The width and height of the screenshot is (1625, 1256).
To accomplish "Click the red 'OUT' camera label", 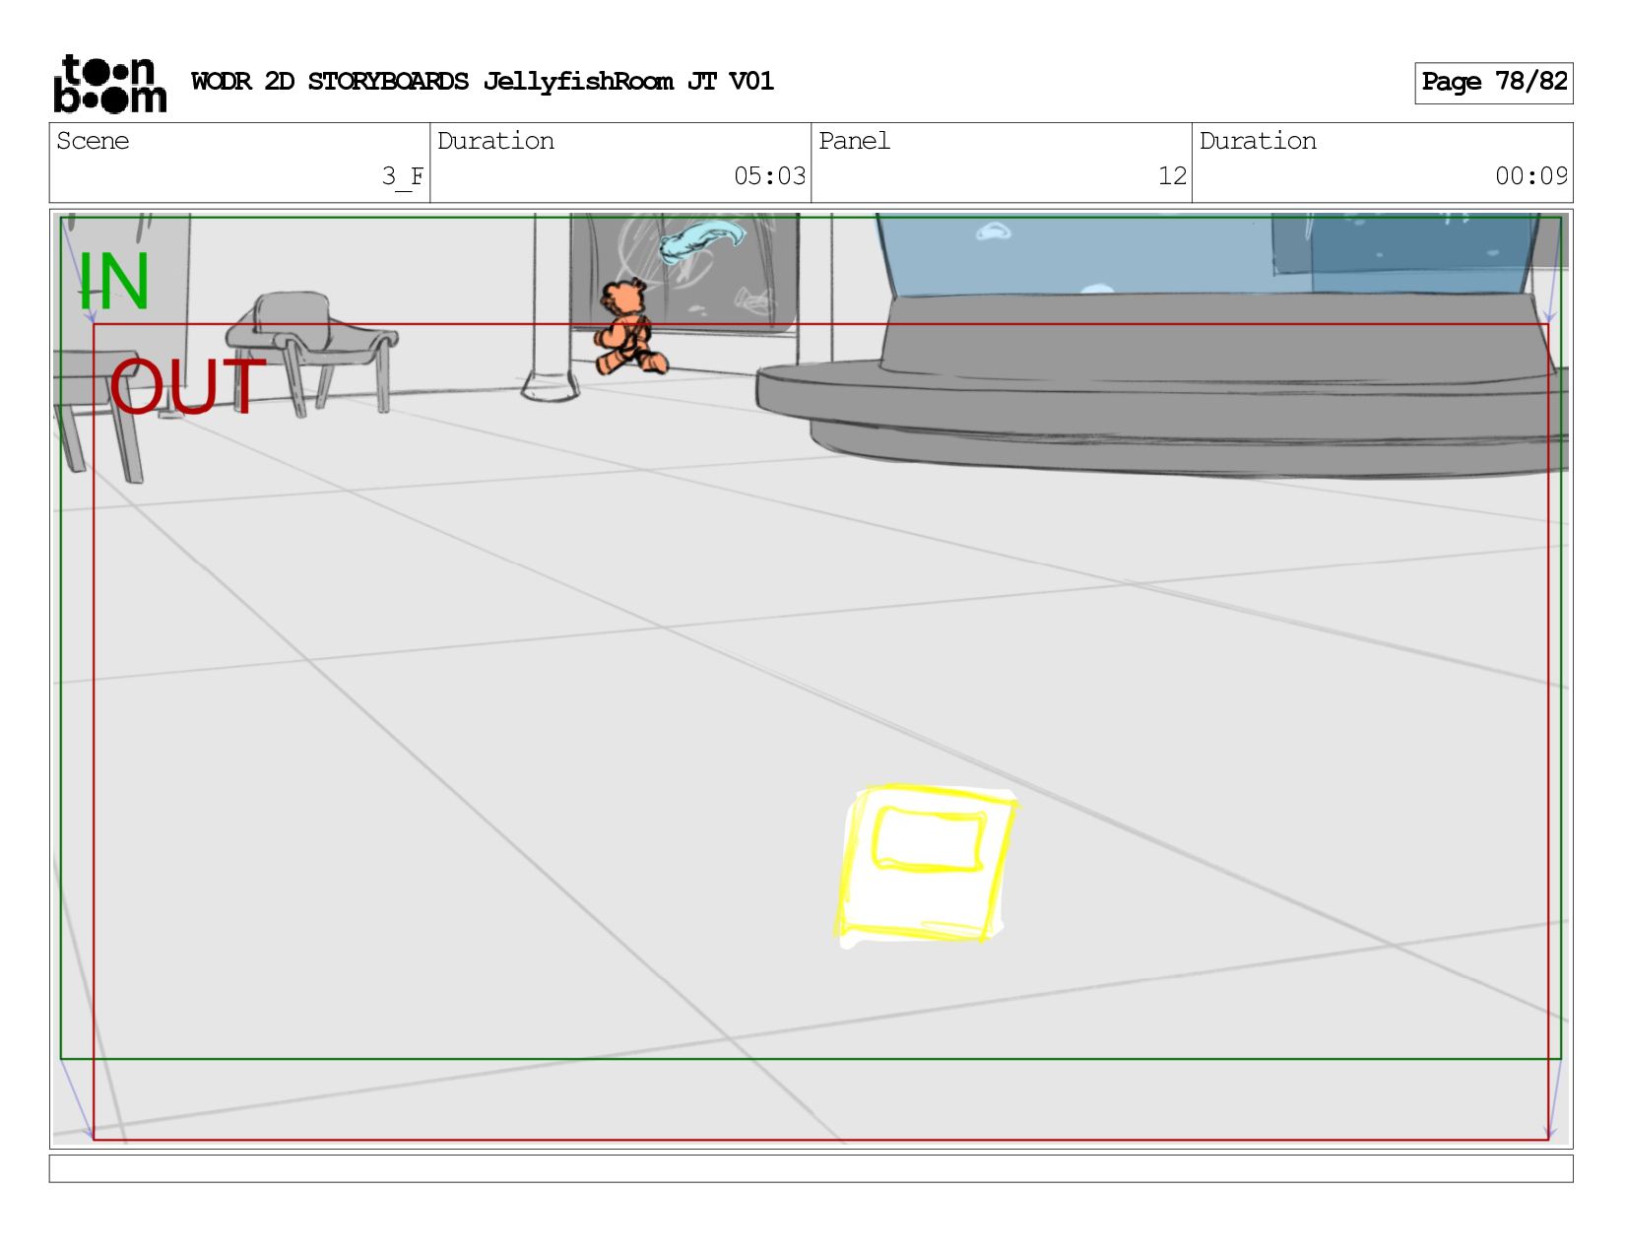I will tap(187, 385).
